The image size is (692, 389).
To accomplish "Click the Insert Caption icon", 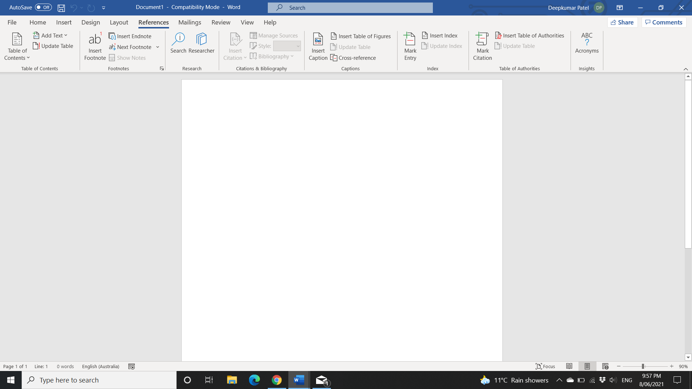I will coord(318,40).
